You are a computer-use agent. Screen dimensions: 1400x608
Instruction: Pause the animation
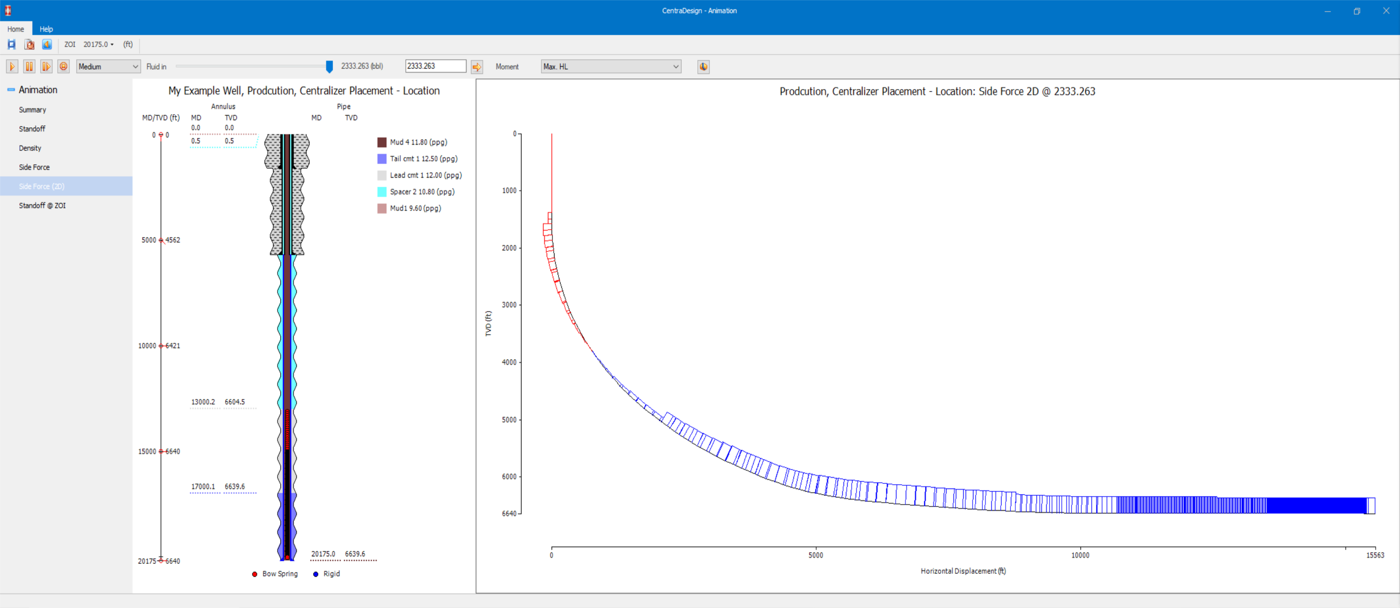[29, 66]
